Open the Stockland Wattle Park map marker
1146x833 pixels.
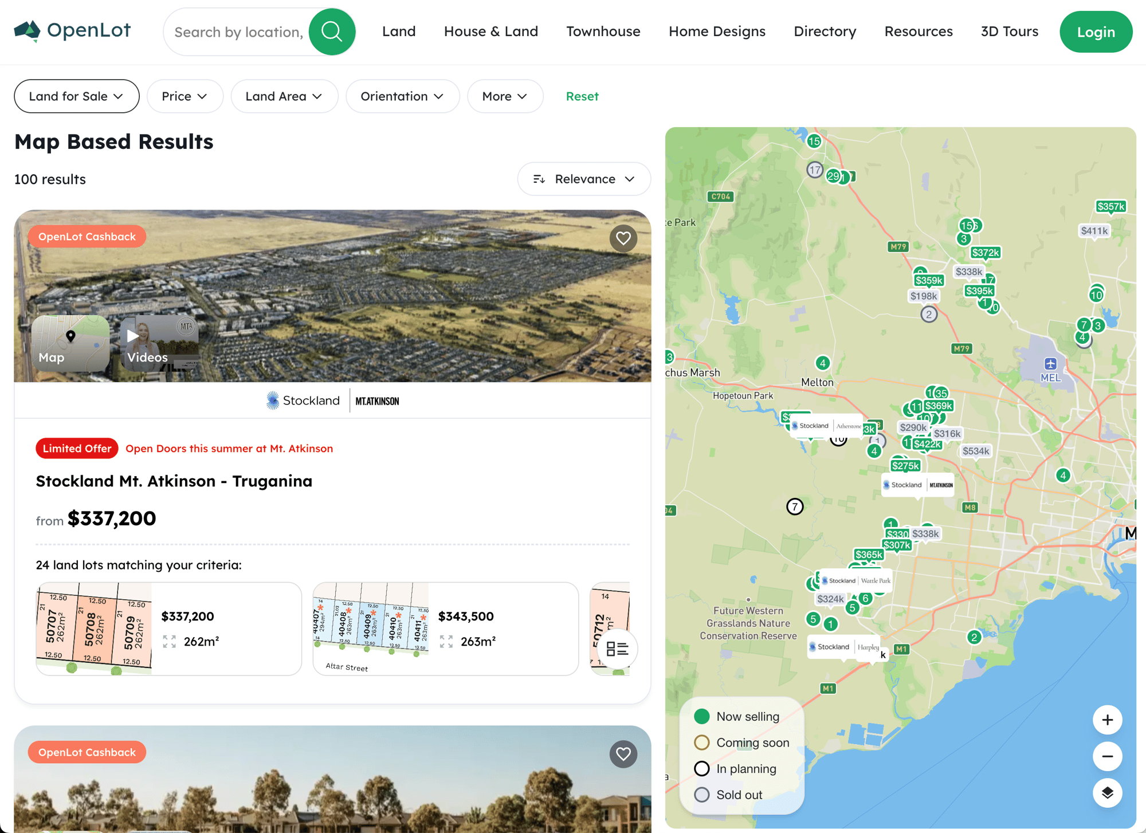click(856, 581)
